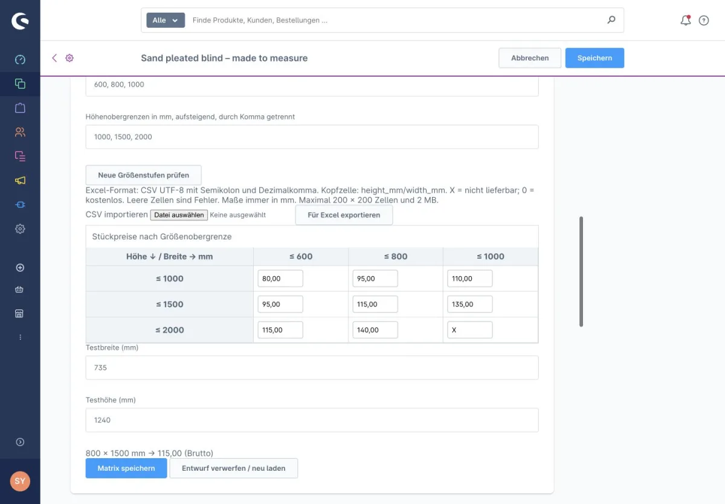
Task: Click the X cell in ≤ 2000 row
Action: pyautogui.click(x=470, y=330)
